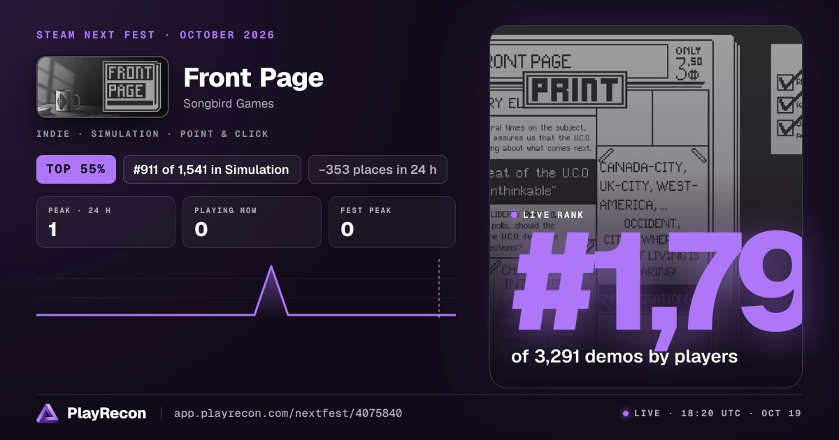
Task: Click the Front Page game thumbnail
Action: point(103,87)
